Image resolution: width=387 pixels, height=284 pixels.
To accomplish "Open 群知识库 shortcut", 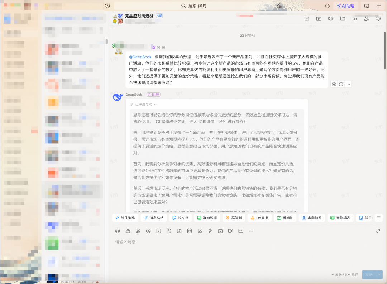I will click(207, 218).
